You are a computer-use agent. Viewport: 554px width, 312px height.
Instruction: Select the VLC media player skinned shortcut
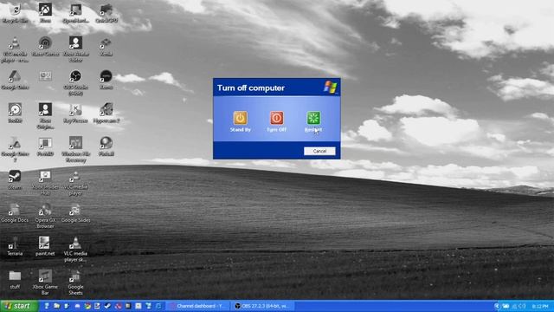(x=75, y=249)
